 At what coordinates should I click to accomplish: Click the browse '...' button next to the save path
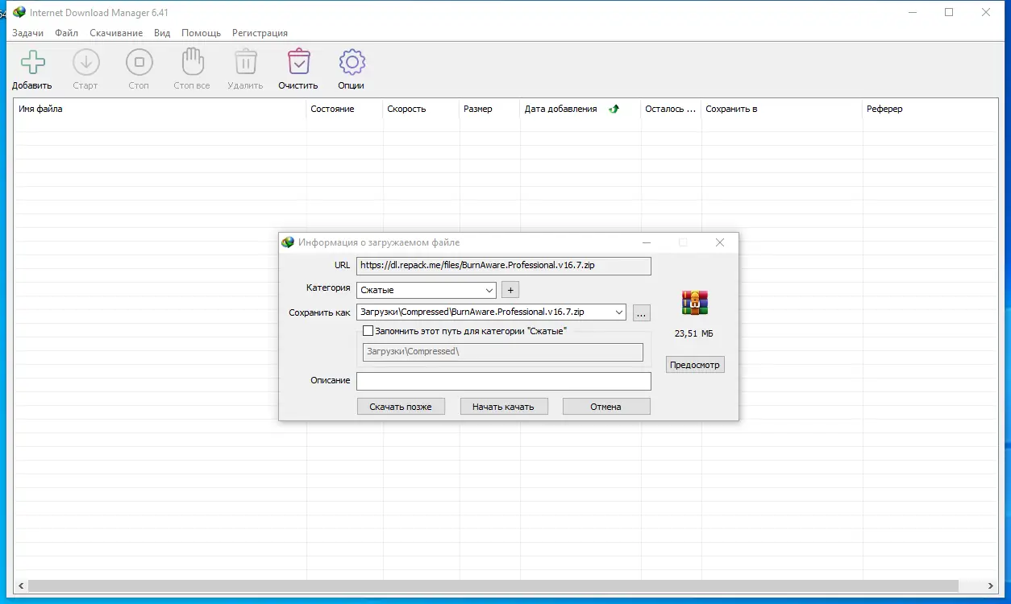[642, 312]
